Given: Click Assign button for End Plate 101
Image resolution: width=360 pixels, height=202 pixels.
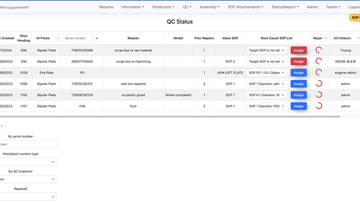Looking at the screenshot, I should click(x=299, y=72).
